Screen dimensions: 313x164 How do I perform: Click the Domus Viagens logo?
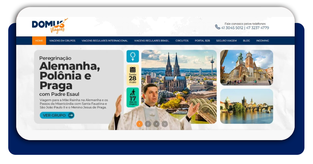pyautogui.click(x=50, y=26)
